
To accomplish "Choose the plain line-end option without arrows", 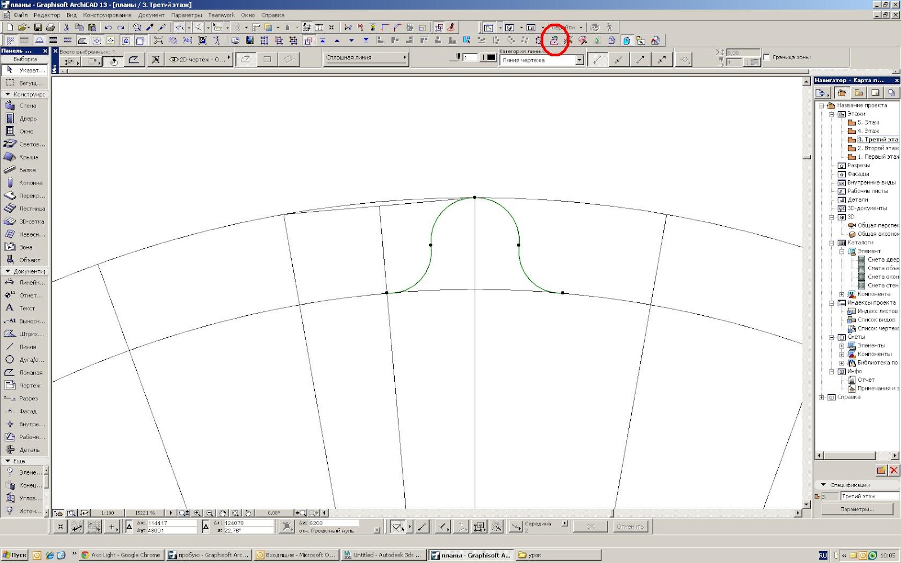I will [597, 59].
